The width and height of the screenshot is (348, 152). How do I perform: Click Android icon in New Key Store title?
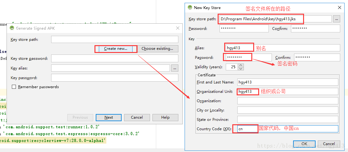point(190,7)
